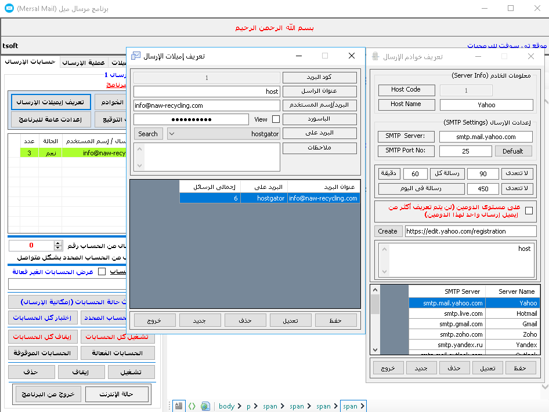Focus the password field in emails dialog

coord(191,119)
